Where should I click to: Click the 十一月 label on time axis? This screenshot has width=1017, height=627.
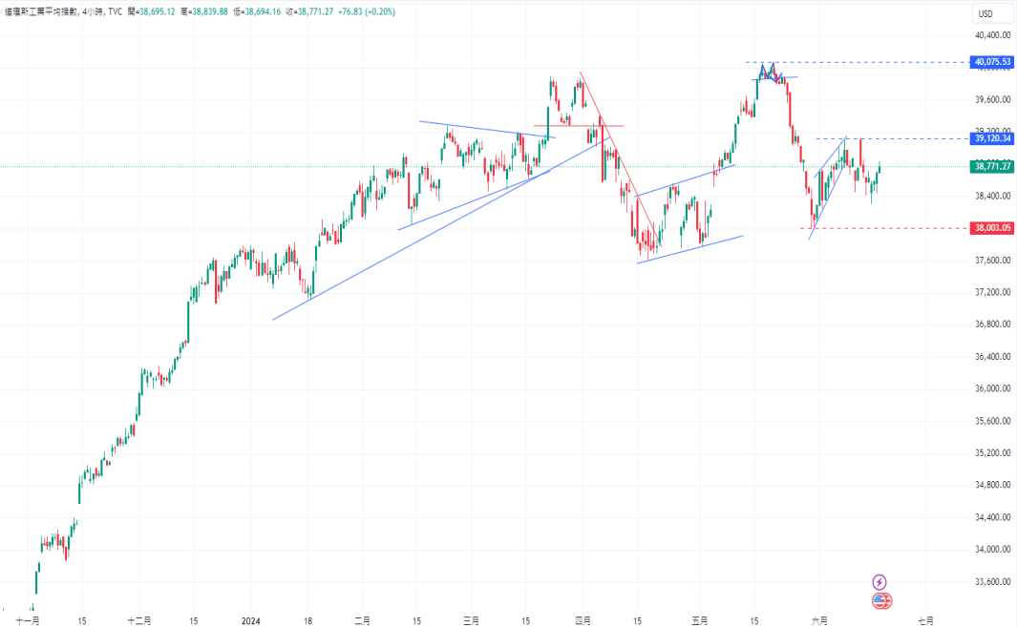(28, 620)
